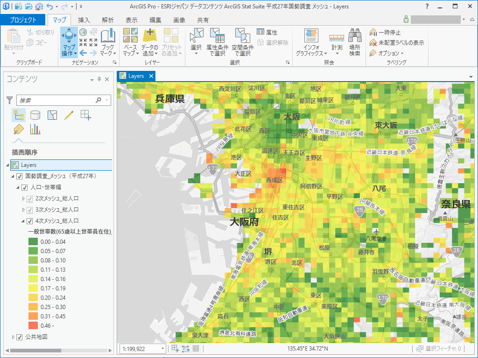Uncheck the 公共地図 basemap layer
Image resolution: width=478 pixels, height=358 pixels.
(19, 337)
